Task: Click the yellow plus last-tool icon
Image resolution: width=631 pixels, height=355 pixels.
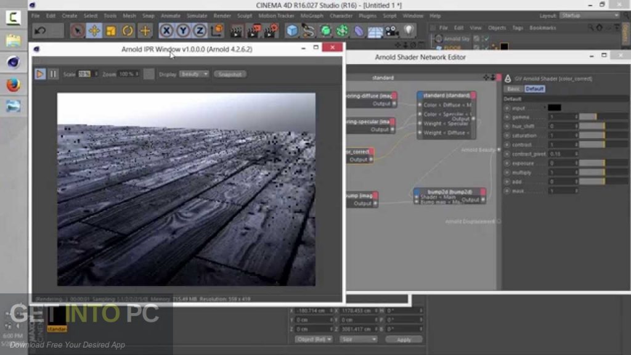Action: pyautogui.click(x=145, y=31)
